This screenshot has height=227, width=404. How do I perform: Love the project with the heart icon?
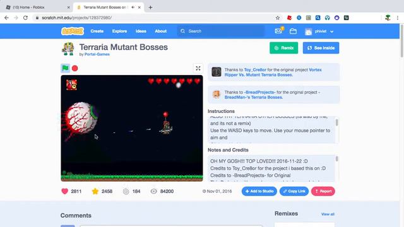pos(64,191)
